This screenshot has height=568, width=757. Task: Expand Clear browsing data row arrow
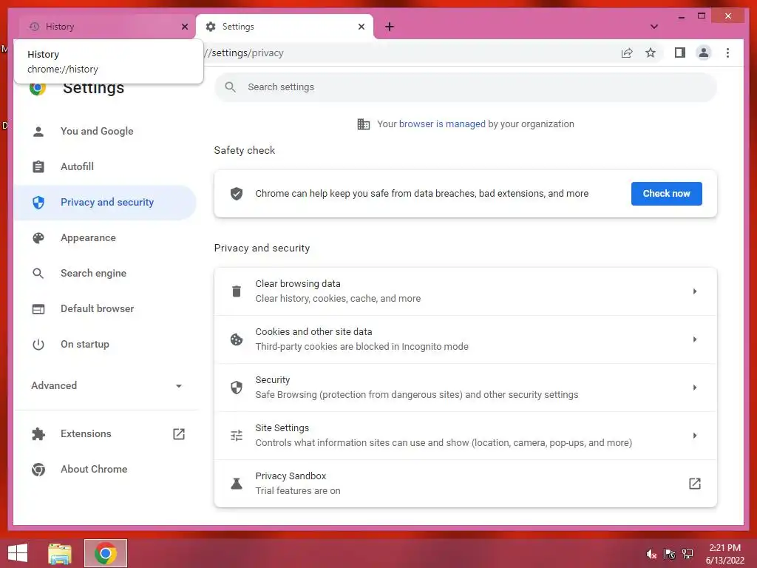[x=695, y=291]
